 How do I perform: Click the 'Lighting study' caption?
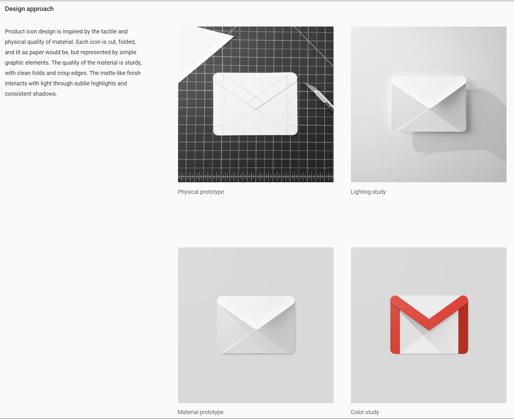[x=368, y=192]
